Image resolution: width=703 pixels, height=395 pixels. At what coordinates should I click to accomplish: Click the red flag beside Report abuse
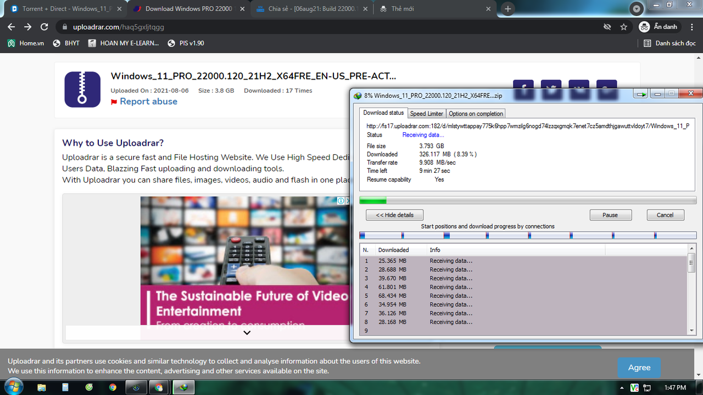pos(114,102)
